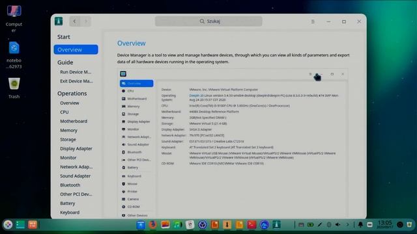Image resolution: width=417 pixels, height=234 pixels.
Task: Go forward with the right arrow button
Action: [x=85, y=21]
